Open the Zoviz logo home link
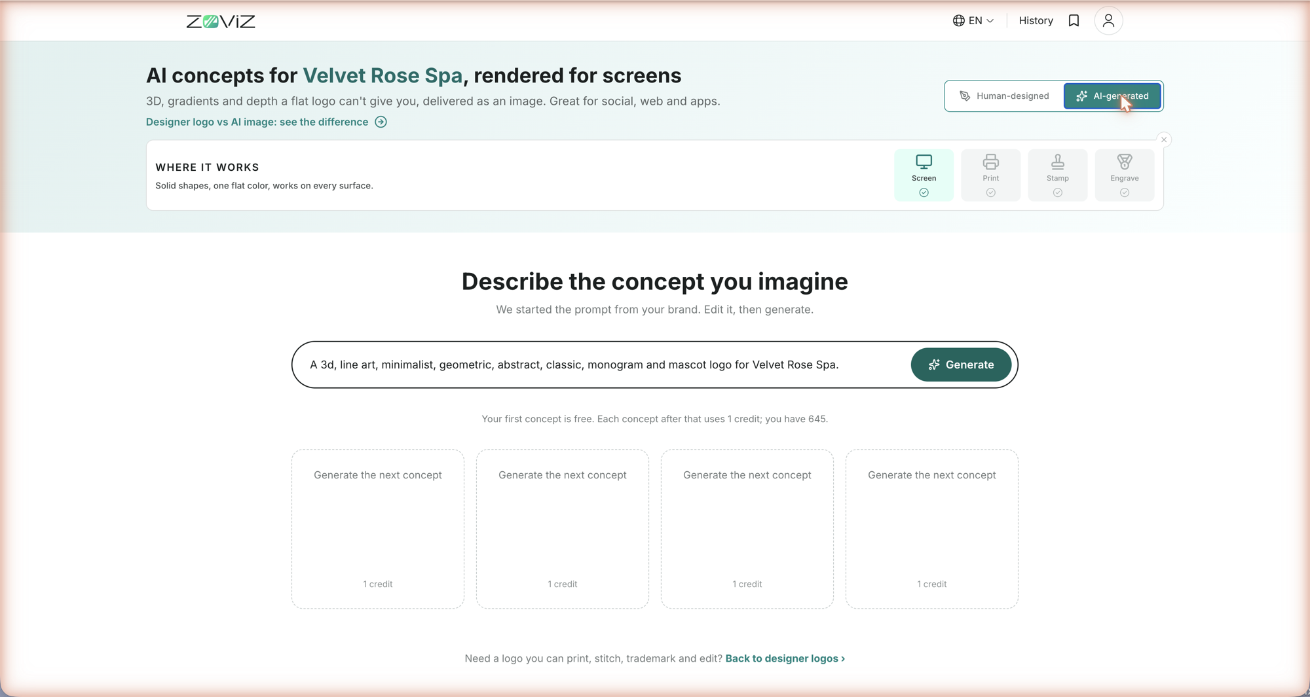Screen dimensions: 1310x697 [x=221, y=21]
